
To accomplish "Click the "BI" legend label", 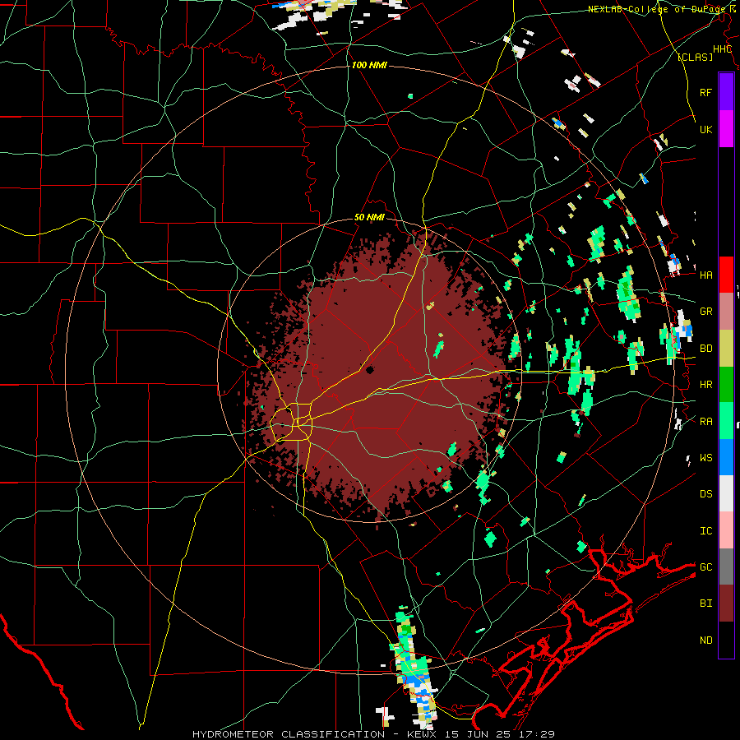I will (x=705, y=604).
